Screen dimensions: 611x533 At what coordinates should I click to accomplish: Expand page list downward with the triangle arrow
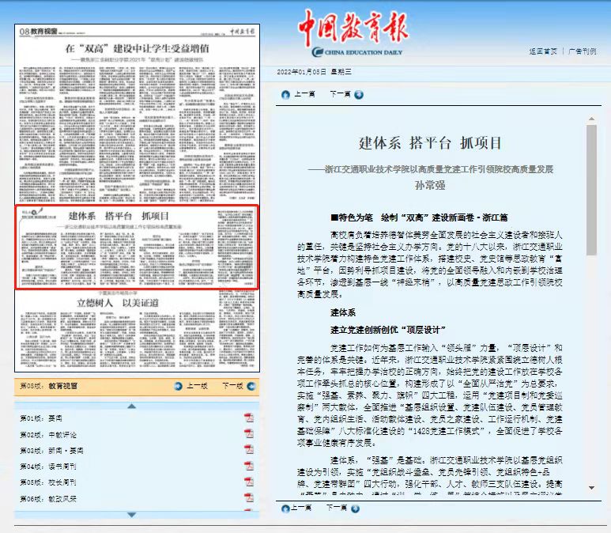(x=132, y=515)
